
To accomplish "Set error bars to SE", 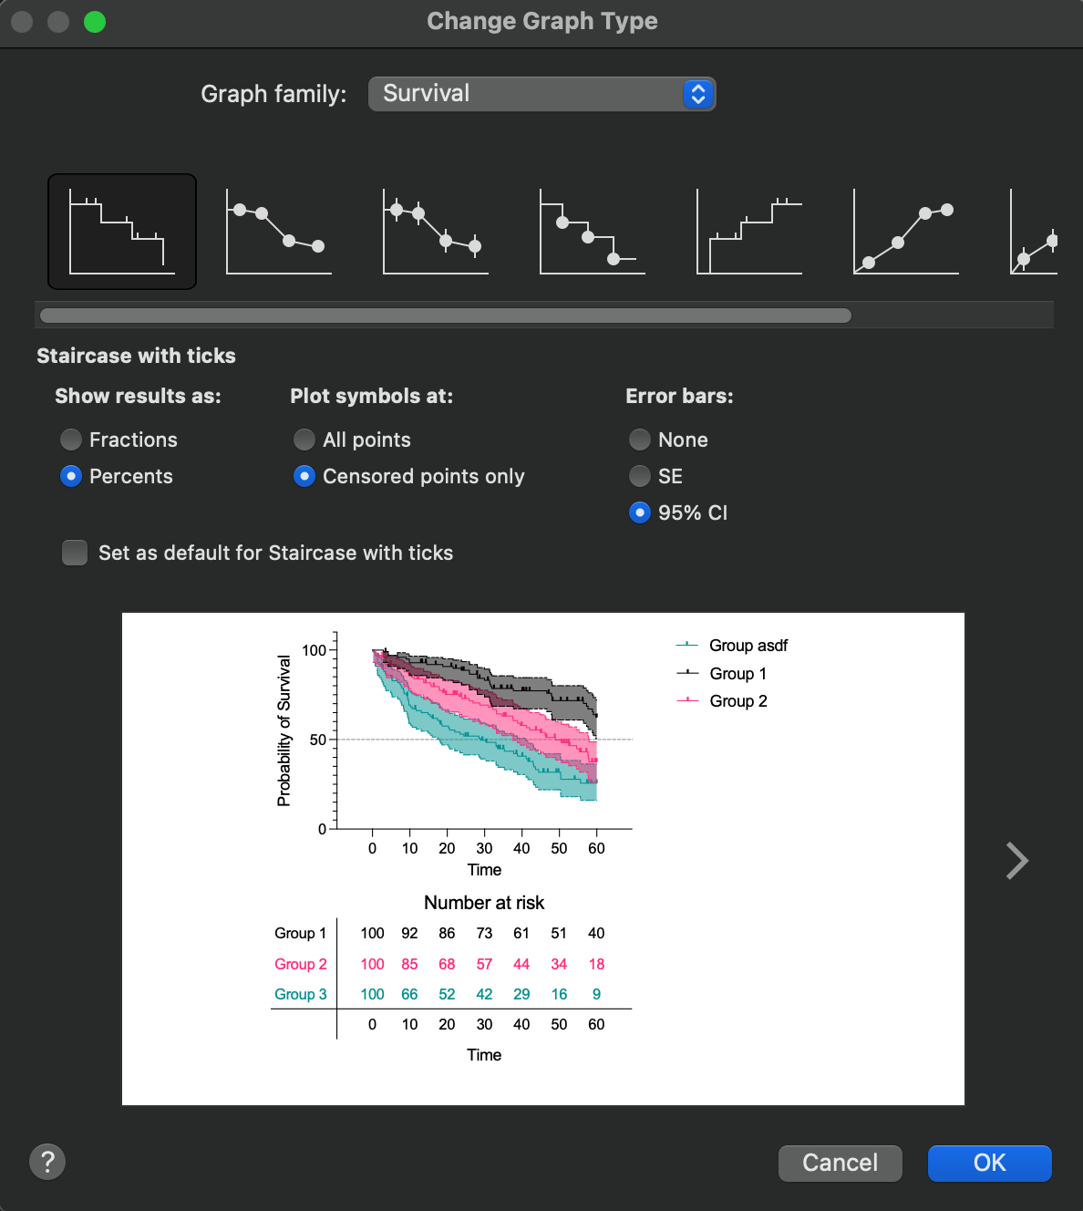I will [640, 476].
